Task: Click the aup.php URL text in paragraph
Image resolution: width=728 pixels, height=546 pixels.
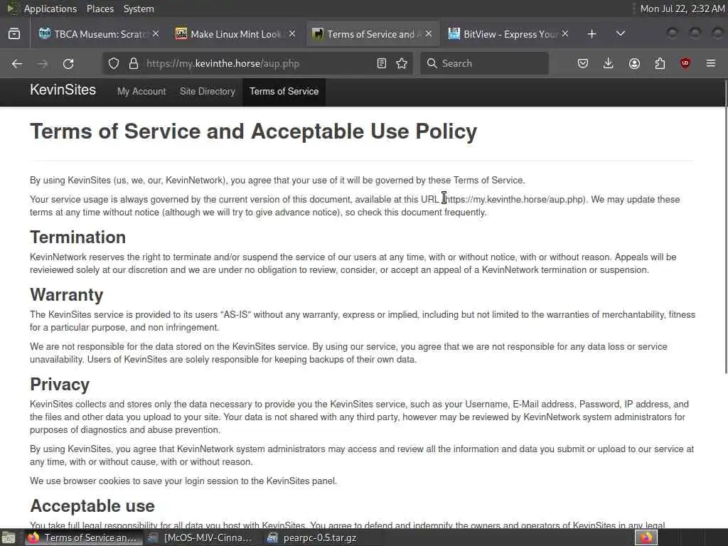Action: coord(515,200)
